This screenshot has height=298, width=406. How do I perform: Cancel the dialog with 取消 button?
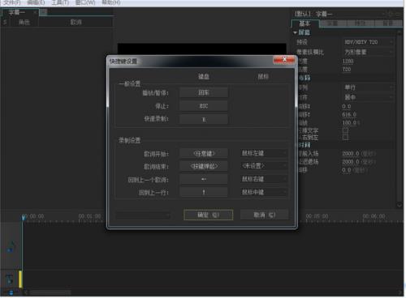[x=264, y=215]
